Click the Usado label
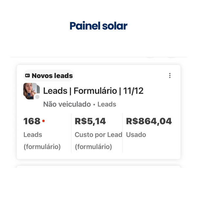Screen dimensions: 197x197 click(136, 135)
